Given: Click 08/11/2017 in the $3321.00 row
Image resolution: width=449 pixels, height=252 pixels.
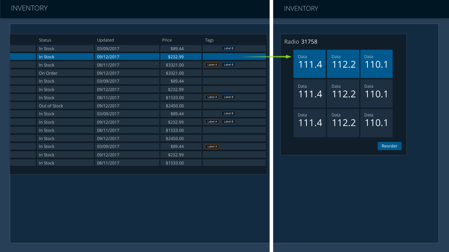Looking at the screenshot, I should (108, 65).
